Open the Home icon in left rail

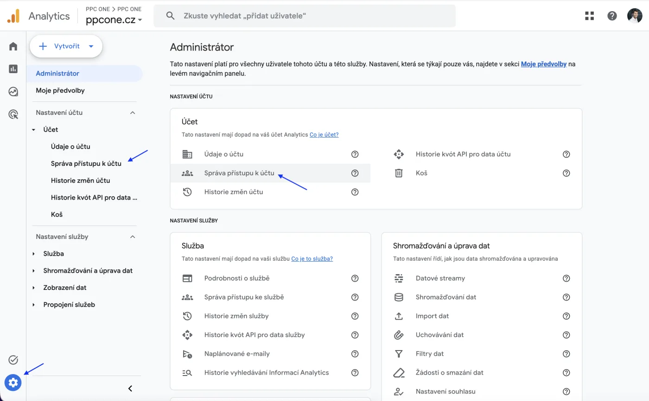[13, 46]
